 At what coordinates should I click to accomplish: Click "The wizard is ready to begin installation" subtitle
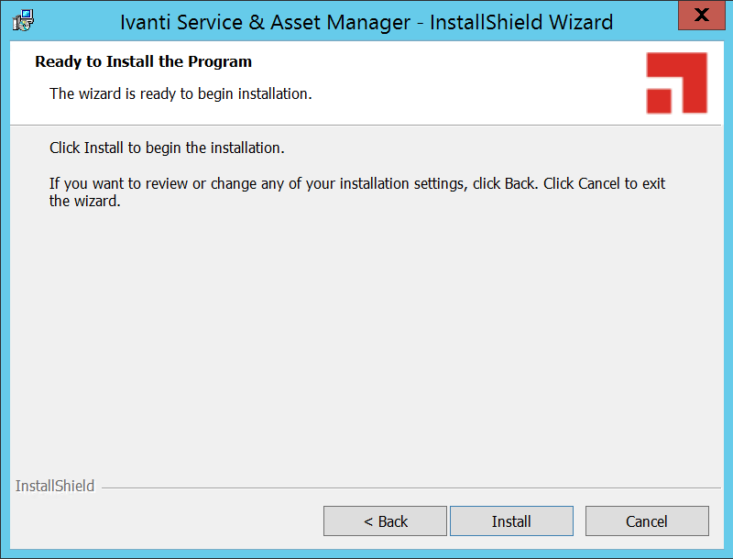coord(181,93)
